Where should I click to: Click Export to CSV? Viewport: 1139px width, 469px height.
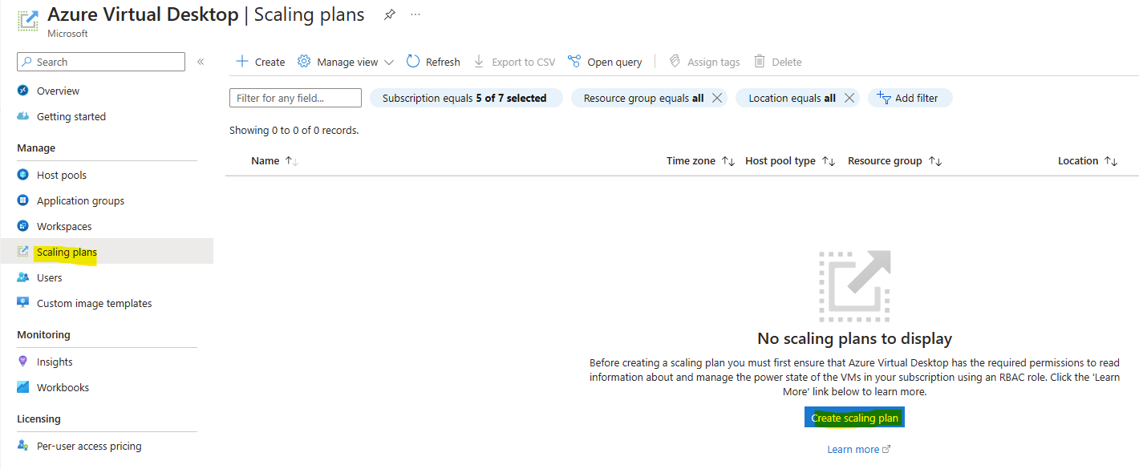pyautogui.click(x=514, y=62)
